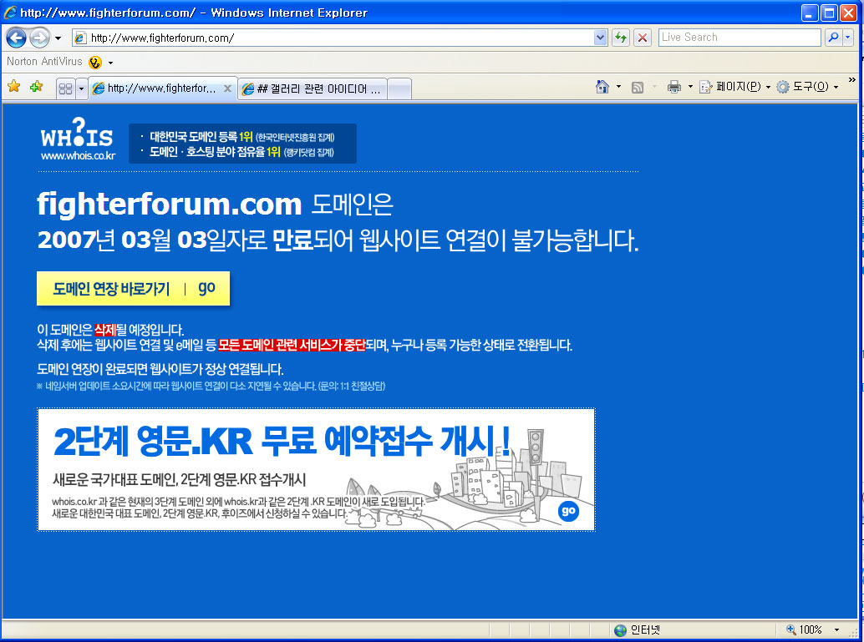Viewport: 864px width, 642px height.
Task: Switch to the 갤러리 관련 아이디어 tab
Action: [313, 88]
